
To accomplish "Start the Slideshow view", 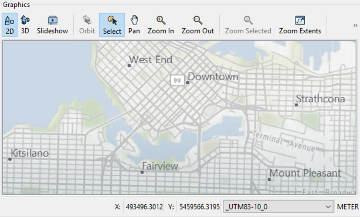I will [x=52, y=25].
